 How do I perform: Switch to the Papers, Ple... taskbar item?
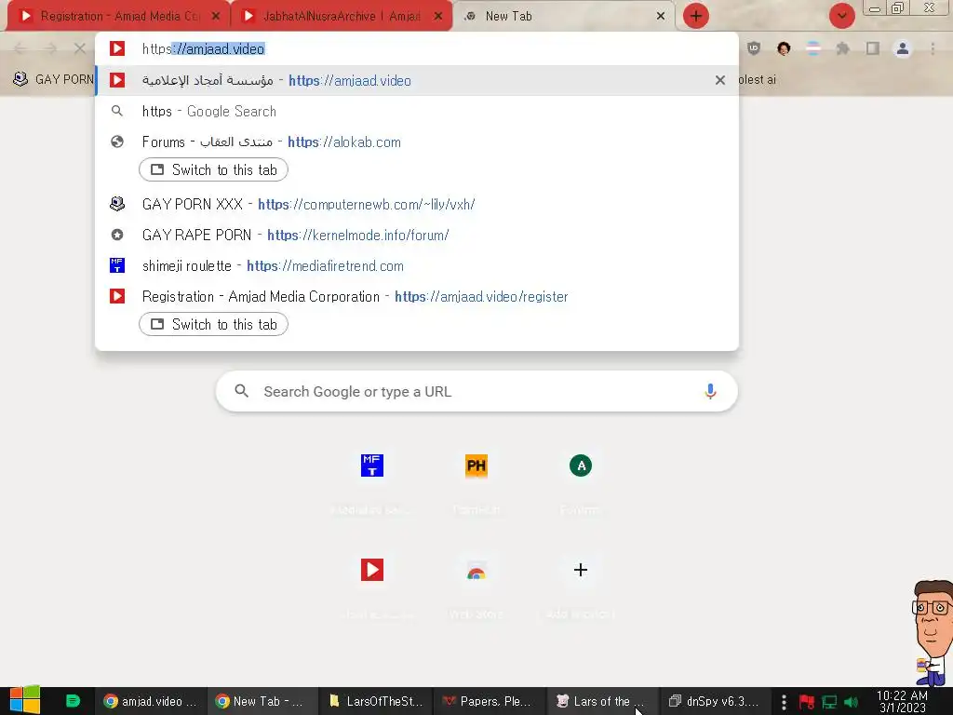point(488,701)
